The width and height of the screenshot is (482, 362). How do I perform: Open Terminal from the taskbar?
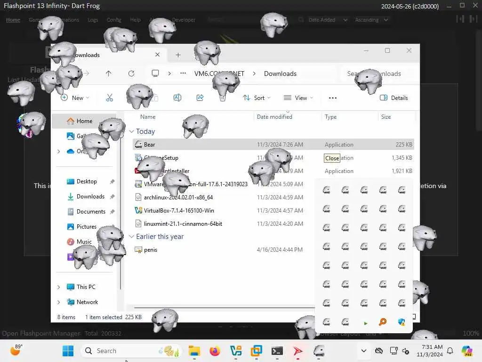pyautogui.click(x=277, y=351)
